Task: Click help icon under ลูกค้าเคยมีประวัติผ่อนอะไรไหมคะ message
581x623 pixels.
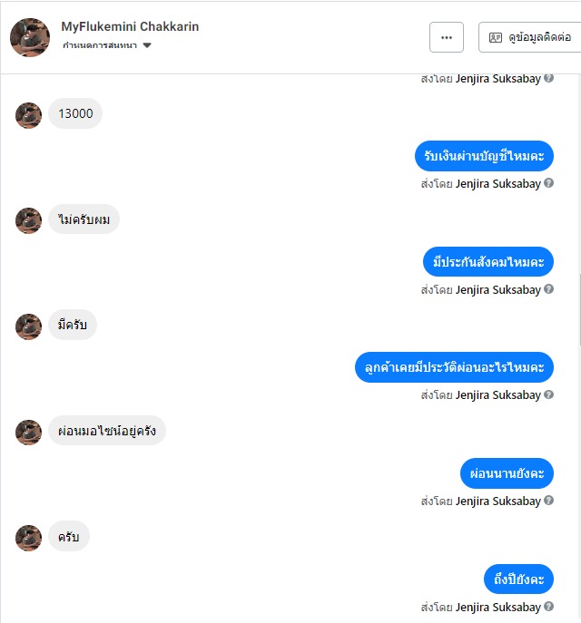Action: tap(549, 394)
